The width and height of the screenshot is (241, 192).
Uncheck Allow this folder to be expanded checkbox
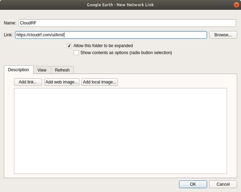pos(69,46)
